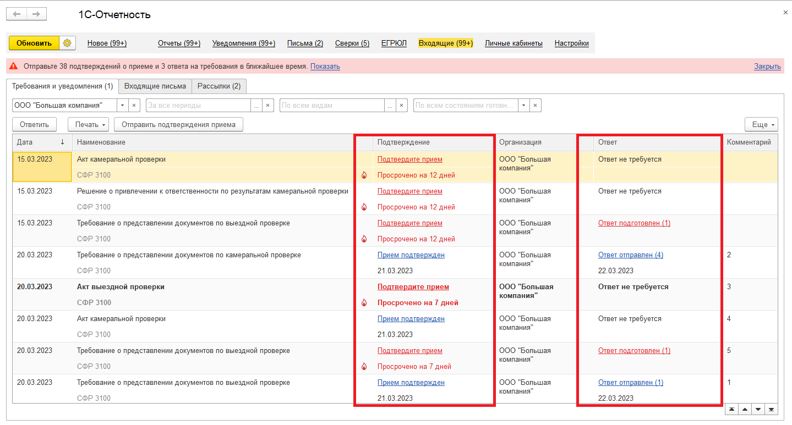792x425 pixels.
Task: Open the Входящие (99+) section
Action: [x=446, y=43]
